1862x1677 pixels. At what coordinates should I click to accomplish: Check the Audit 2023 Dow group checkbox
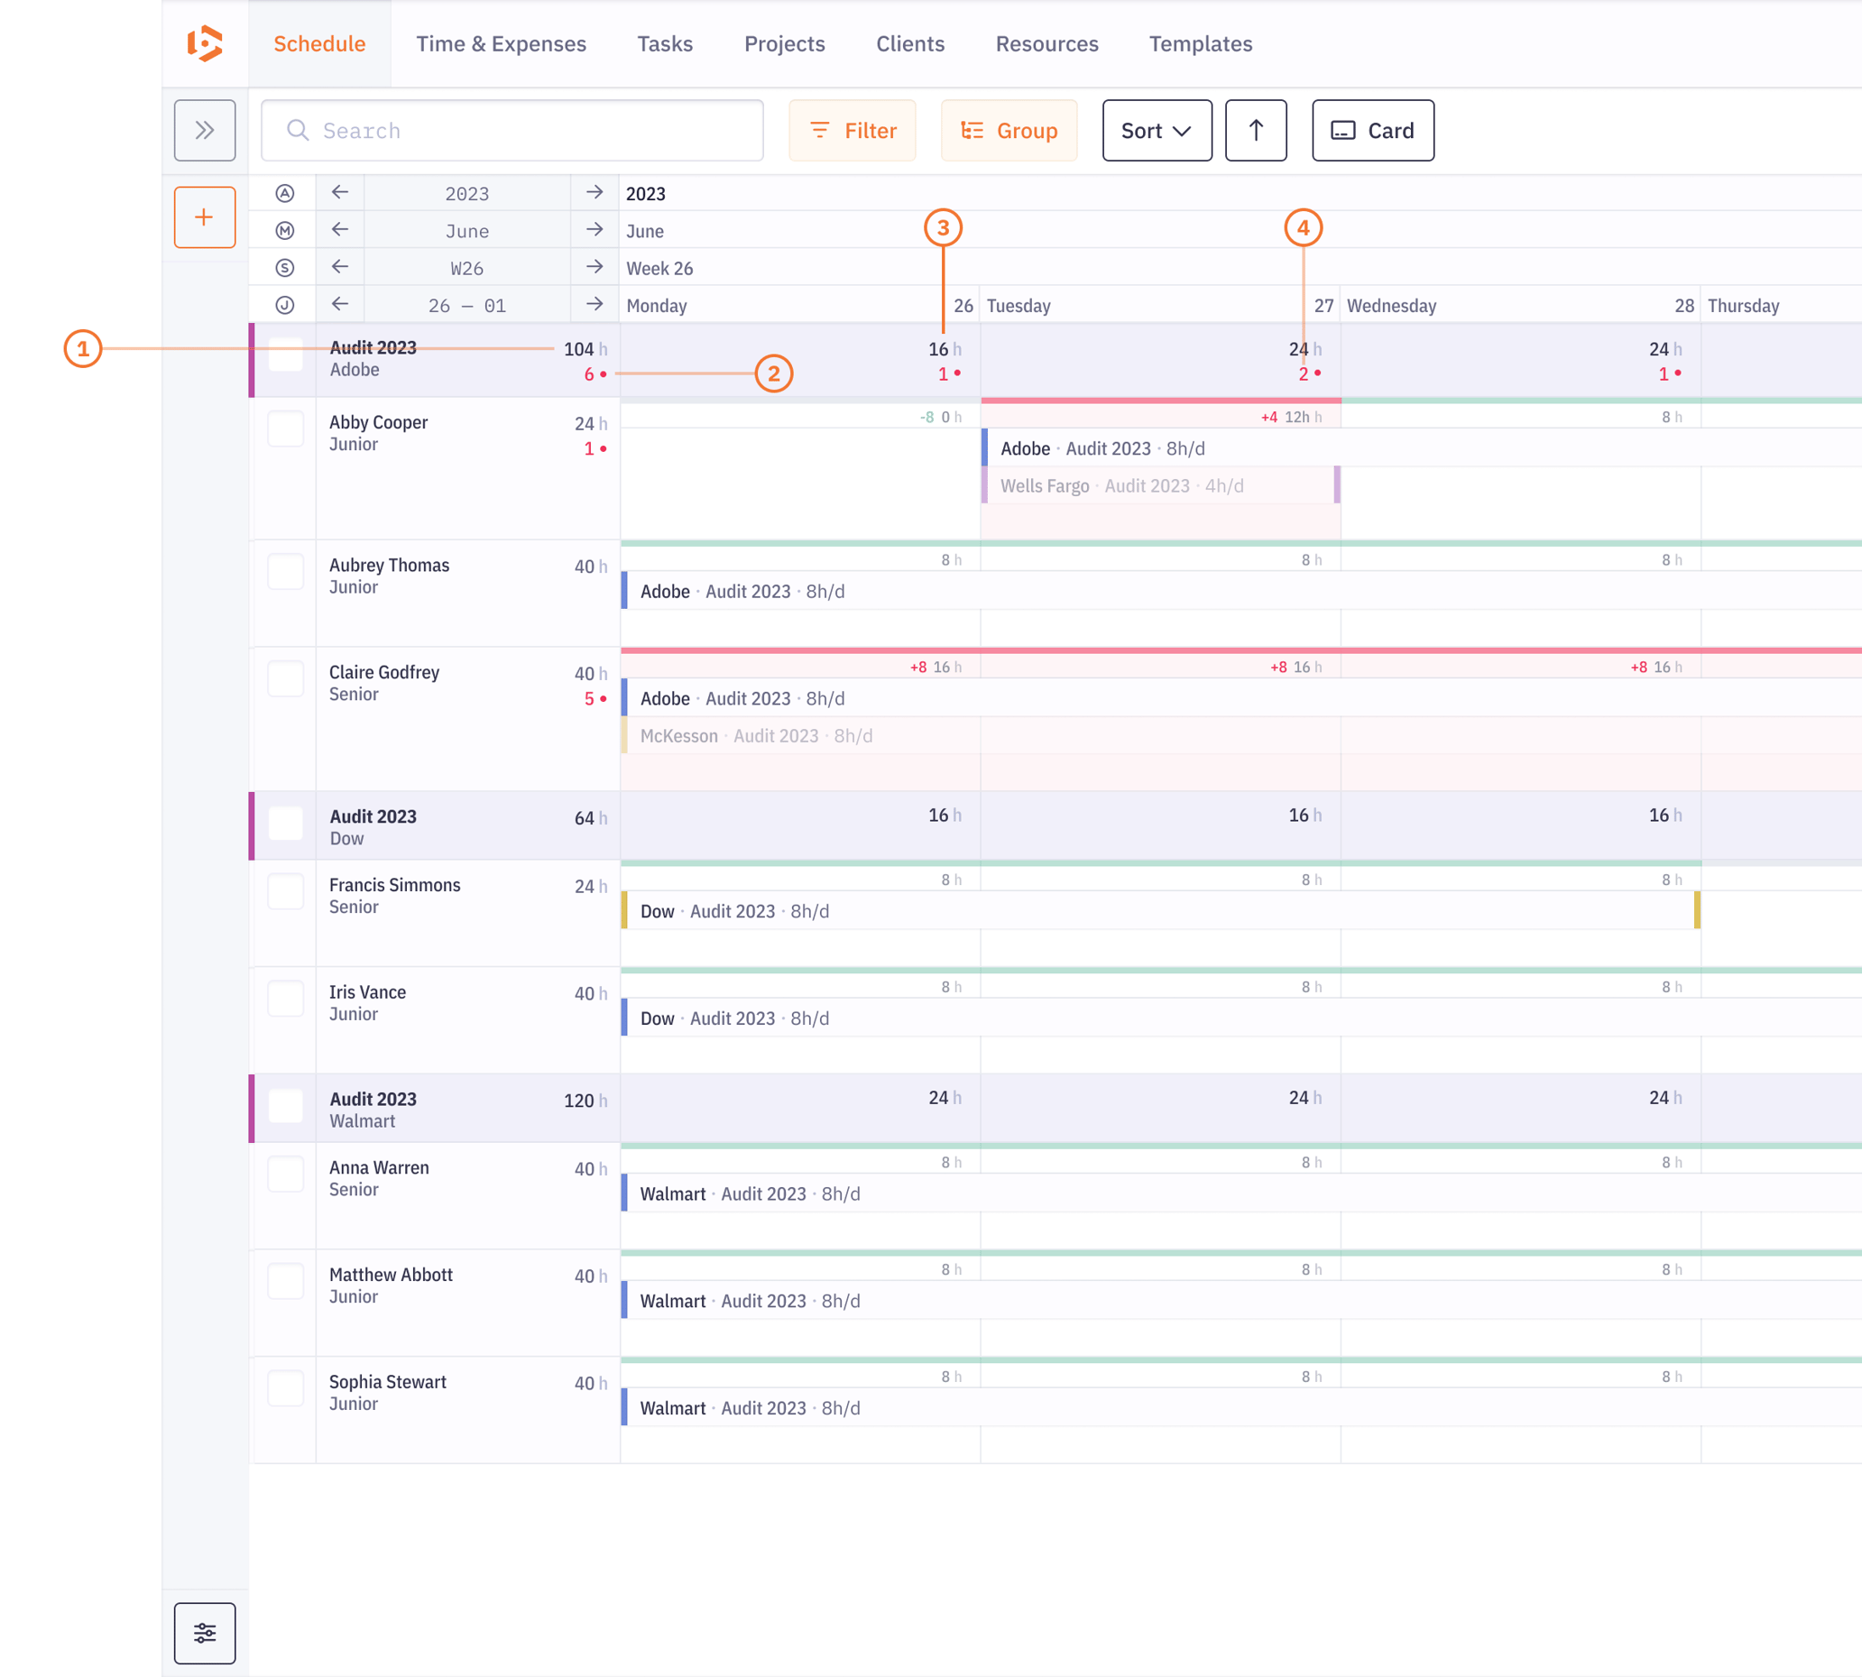click(x=286, y=823)
